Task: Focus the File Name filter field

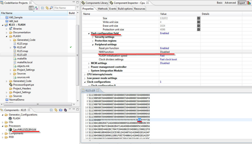Action: (64, 8)
